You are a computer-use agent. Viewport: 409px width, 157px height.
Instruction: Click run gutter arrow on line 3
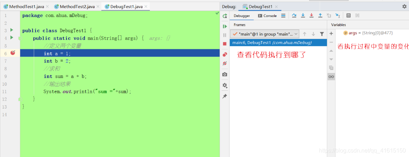tap(11, 30)
